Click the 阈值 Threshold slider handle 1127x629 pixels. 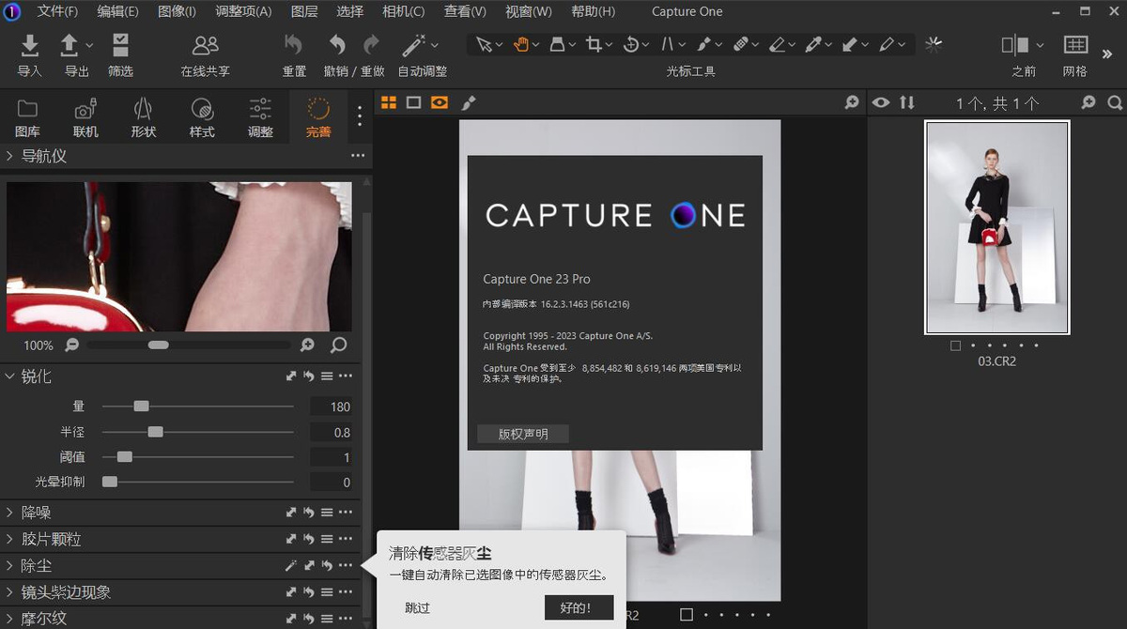[x=125, y=457]
